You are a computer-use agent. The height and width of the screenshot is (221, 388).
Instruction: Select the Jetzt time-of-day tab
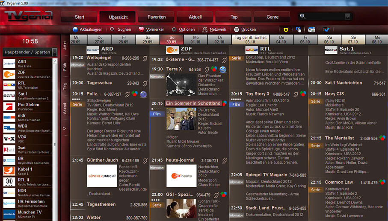click(x=65, y=45)
